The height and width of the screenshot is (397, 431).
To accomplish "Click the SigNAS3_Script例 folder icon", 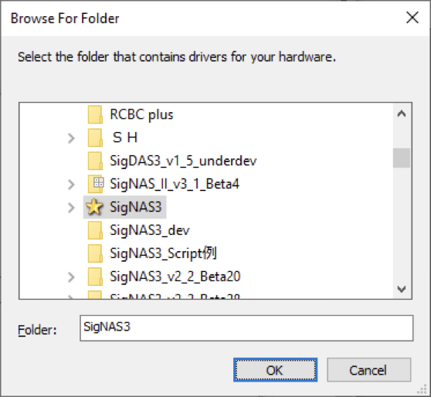I will (95, 253).
